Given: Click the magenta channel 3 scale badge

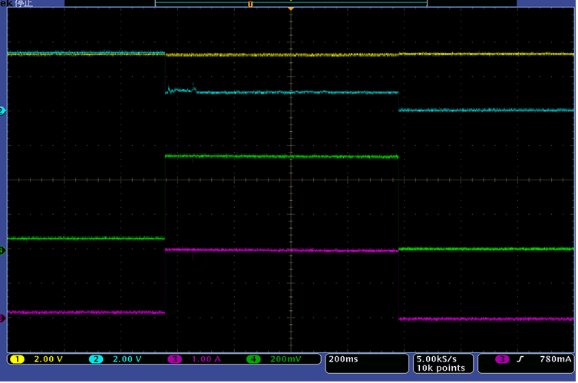Looking at the screenshot, I should coord(175,359).
